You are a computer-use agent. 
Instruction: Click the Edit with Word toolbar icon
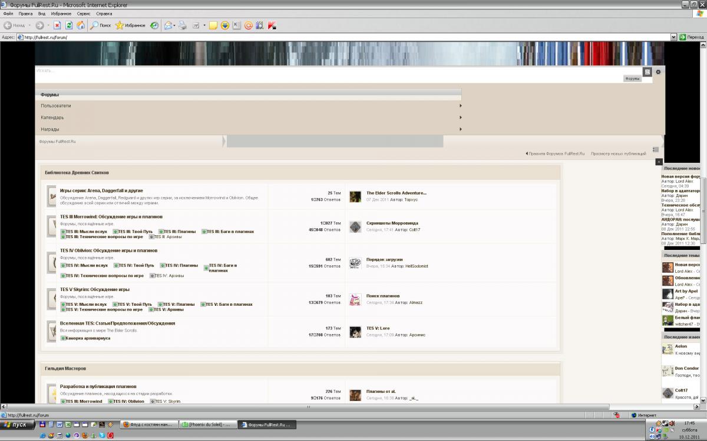click(x=196, y=25)
